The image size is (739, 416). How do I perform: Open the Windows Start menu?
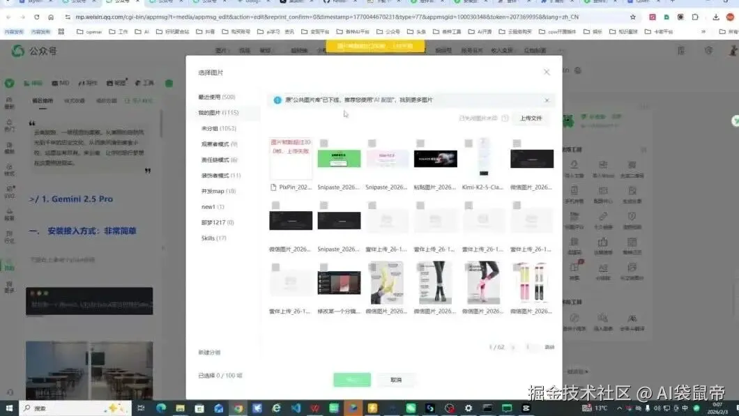pos(9,408)
